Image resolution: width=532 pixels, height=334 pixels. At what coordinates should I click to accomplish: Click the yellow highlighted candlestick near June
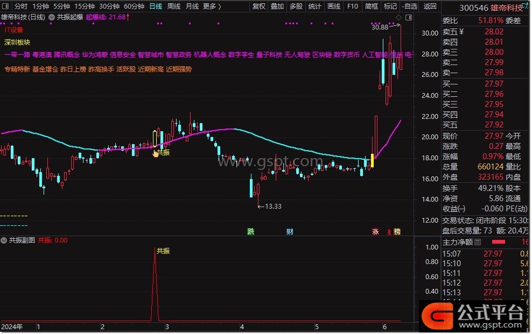click(x=372, y=161)
